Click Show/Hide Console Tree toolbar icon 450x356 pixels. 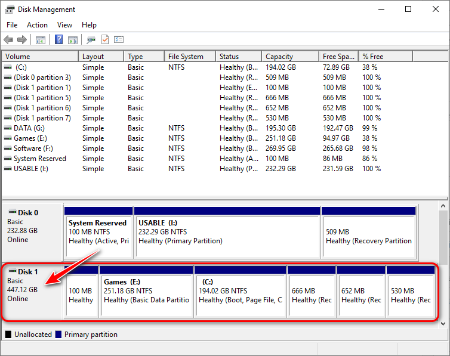tap(41, 40)
